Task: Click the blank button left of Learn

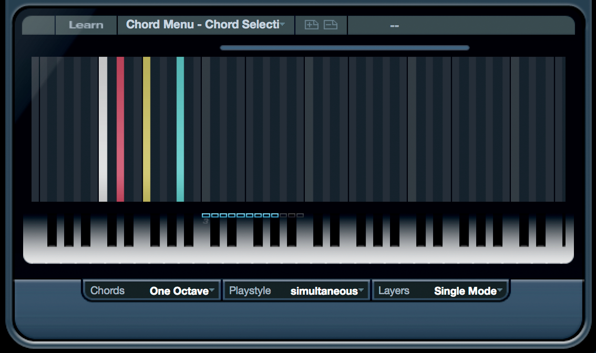Action: pos(38,25)
